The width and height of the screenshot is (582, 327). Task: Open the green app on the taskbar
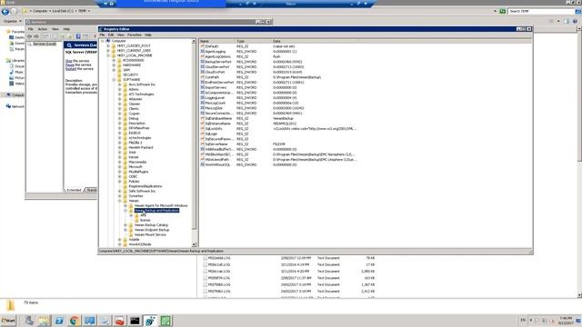click(x=166, y=321)
